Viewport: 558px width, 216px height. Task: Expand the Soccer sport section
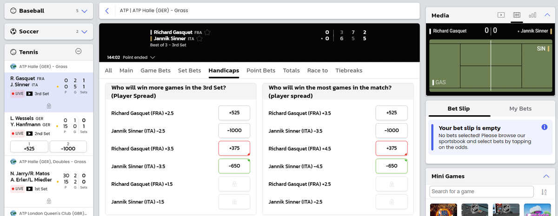click(x=84, y=32)
